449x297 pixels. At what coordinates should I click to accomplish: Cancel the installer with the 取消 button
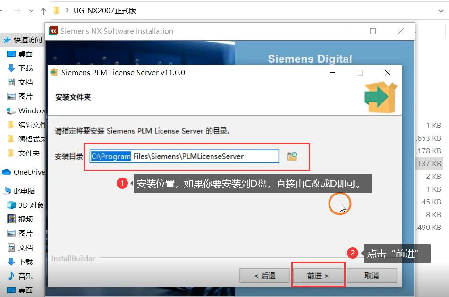click(x=372, y=276)
